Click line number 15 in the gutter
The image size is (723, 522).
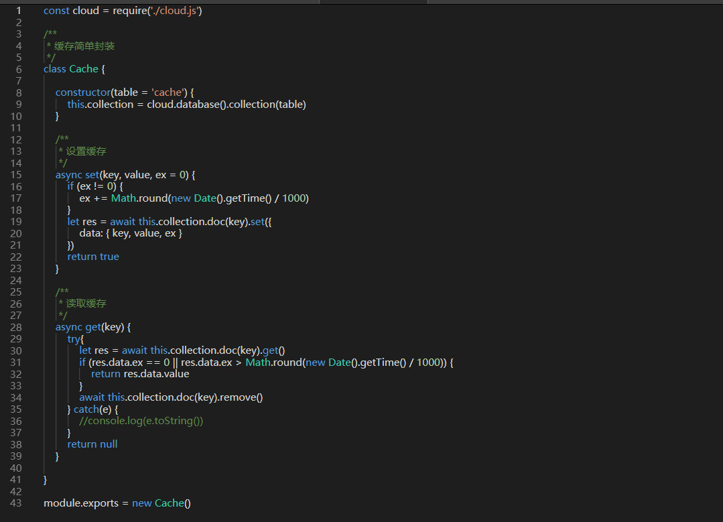point(16,174)
